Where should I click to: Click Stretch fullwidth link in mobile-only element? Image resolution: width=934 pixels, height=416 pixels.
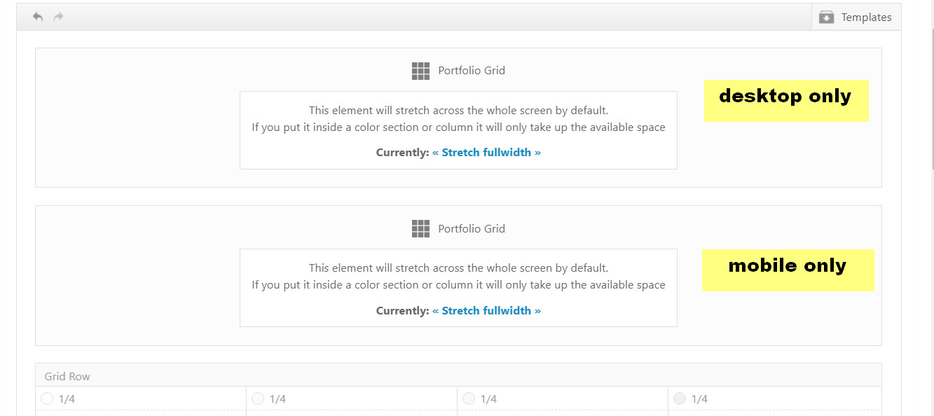pos(486,310)
